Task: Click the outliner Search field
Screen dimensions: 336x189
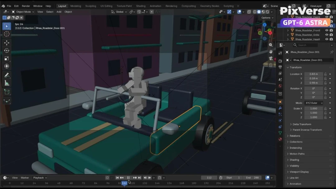Action: click(306, 45)
